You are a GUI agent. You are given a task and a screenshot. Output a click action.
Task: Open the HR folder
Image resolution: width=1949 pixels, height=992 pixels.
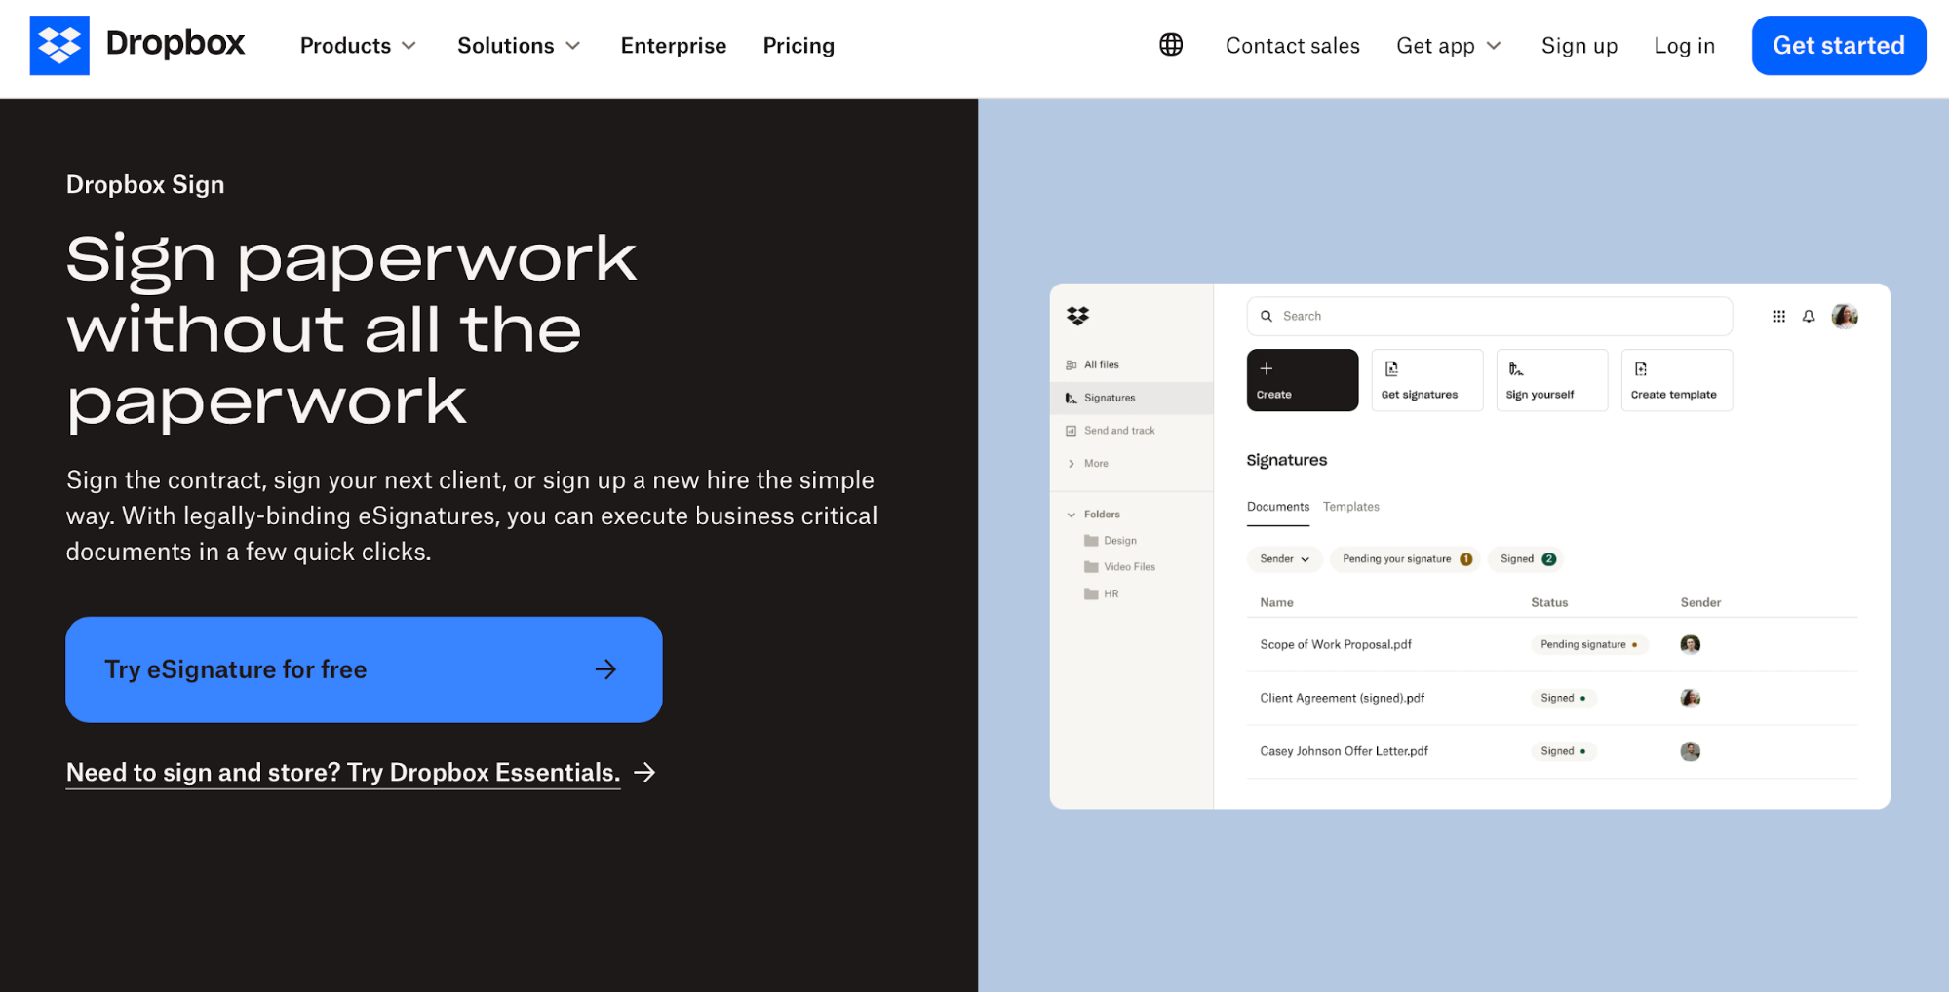pyautogui.click(x=1102, y=593)
